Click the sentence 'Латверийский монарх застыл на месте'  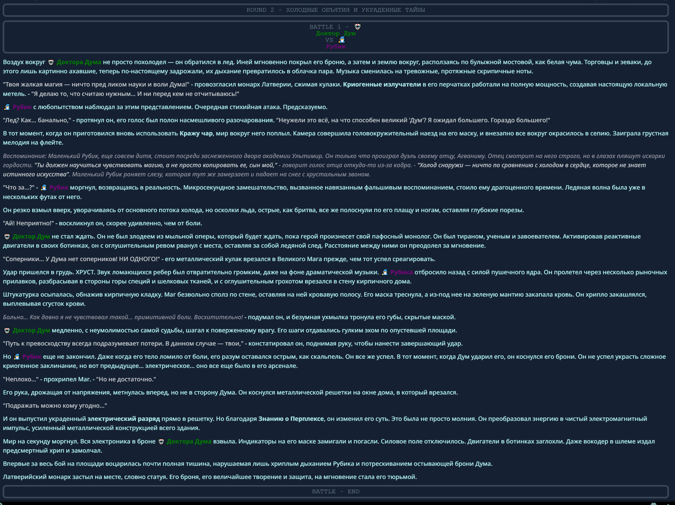(85, 477)
